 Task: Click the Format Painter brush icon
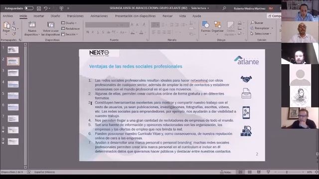[x=14, y=34]
